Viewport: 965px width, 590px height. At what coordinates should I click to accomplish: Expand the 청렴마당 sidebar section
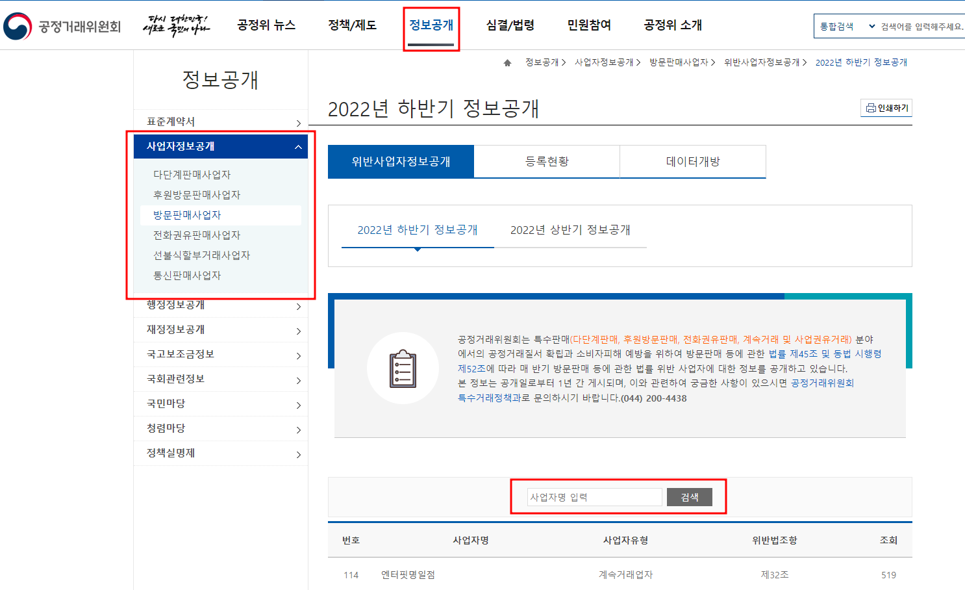click(221, 428)
